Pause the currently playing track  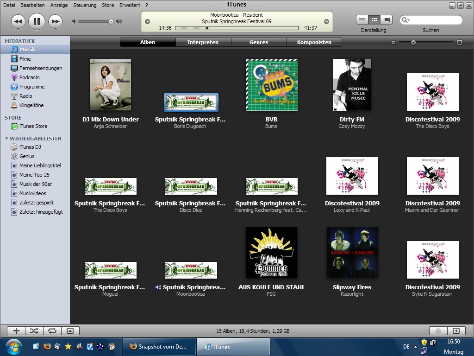click(x=37, y=21)
